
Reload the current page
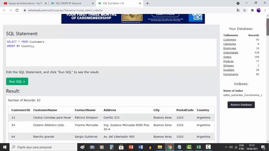click(17, 10)
